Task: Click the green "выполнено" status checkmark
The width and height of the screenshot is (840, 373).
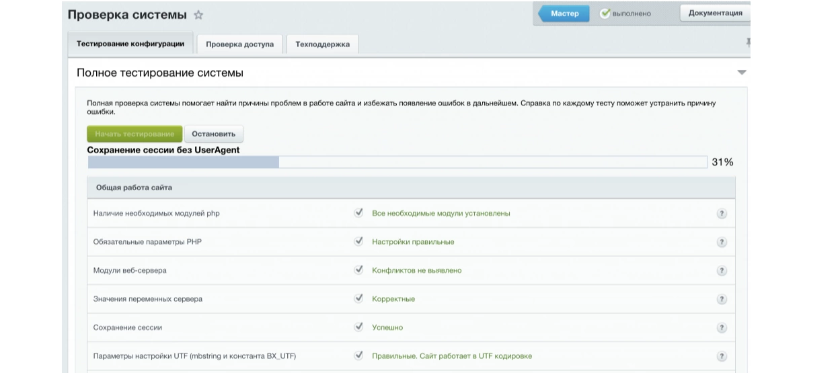Action: tap(605, 13)
